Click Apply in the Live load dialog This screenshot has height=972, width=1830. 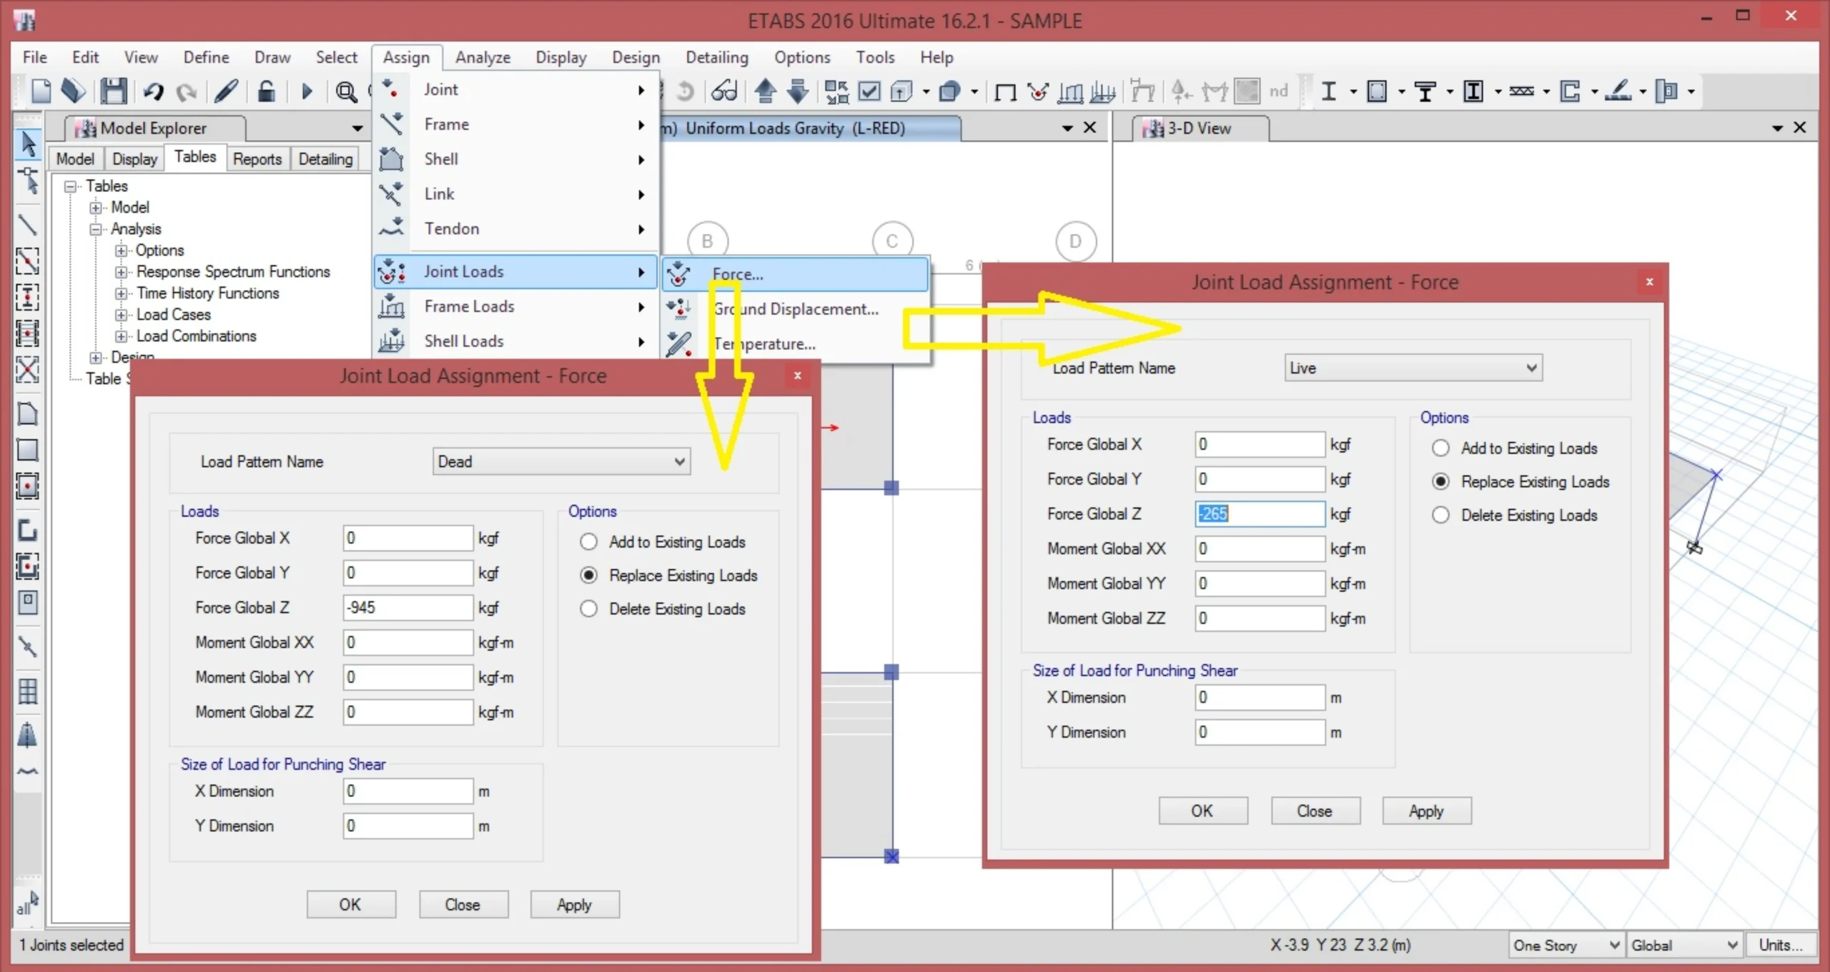coord(1426,811)
